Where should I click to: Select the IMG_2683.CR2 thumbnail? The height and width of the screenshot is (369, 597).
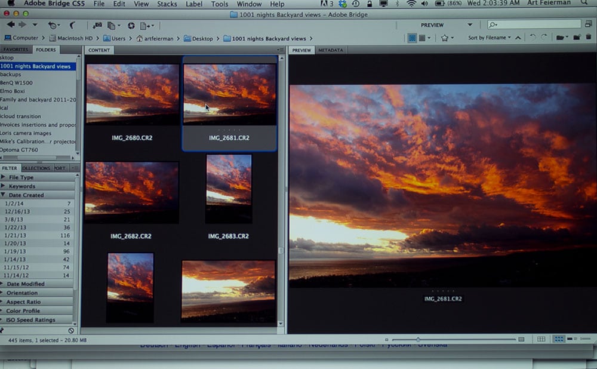point(229,189)
